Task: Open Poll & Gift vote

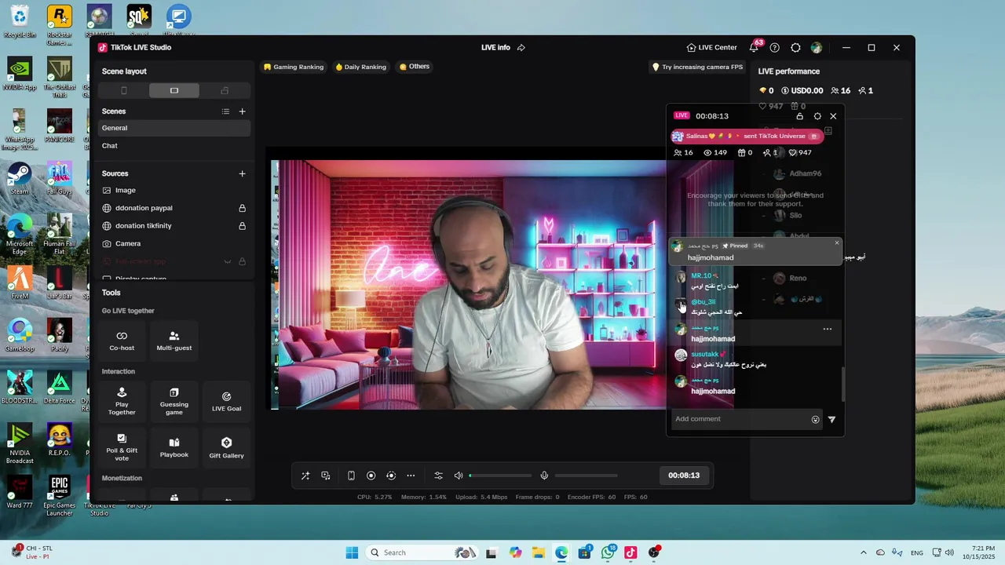Action: pos(122,447)
